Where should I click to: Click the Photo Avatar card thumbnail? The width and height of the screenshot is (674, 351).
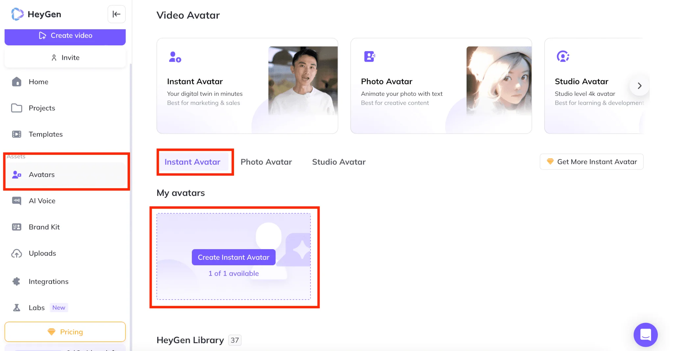pyautogui.click(x=499, y=81)
